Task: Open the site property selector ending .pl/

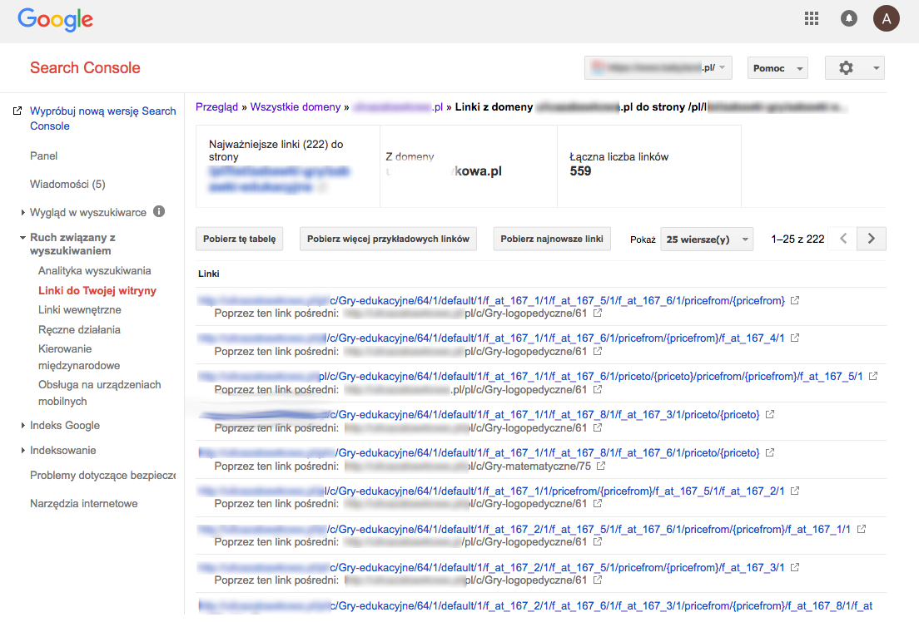Action: point(658,68)
